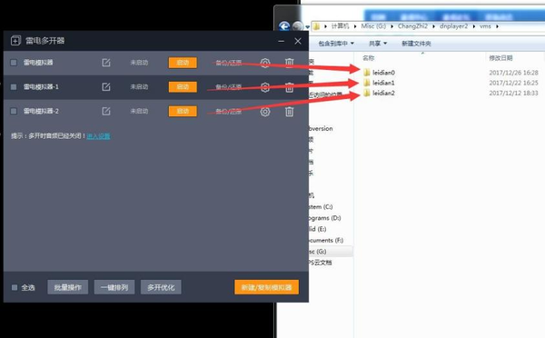Viewport: 545px width, 338px height.
Task: Rename 雷电模拟器 using its edit pencil icon
Action: coord(106,63)
